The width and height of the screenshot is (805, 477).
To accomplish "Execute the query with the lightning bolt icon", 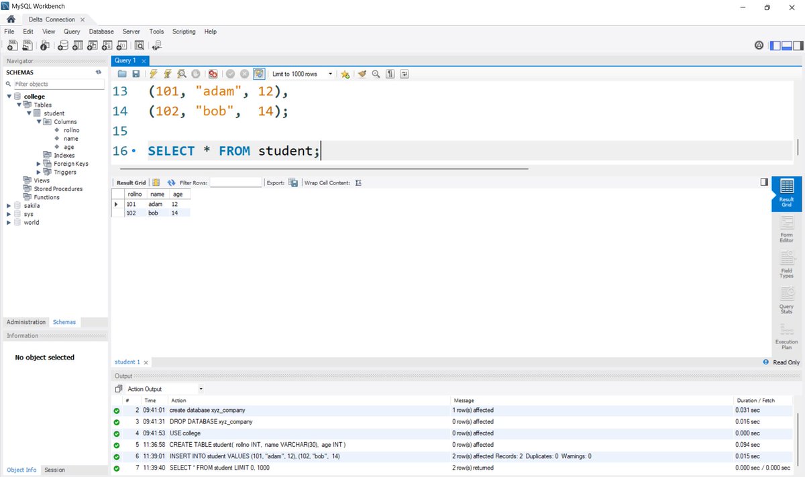I will pyautogui.click(x=152, y=74).
